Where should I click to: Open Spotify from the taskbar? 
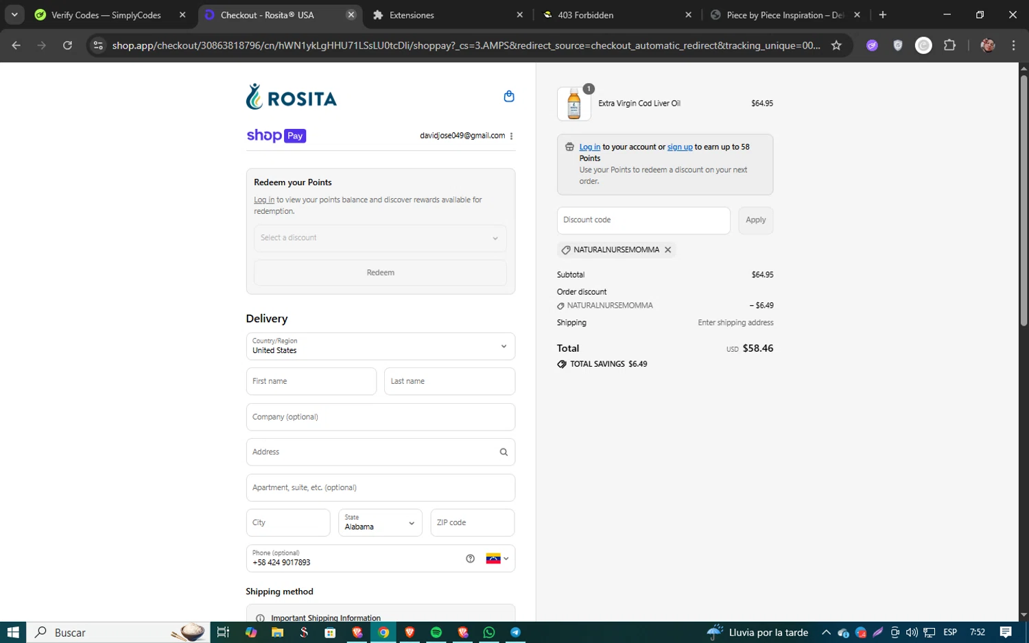(x=436, y=632)
